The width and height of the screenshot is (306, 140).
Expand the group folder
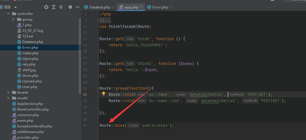click(13, 19)
